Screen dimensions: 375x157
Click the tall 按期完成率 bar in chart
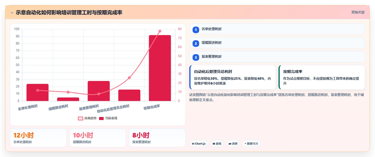pos(160,68)
